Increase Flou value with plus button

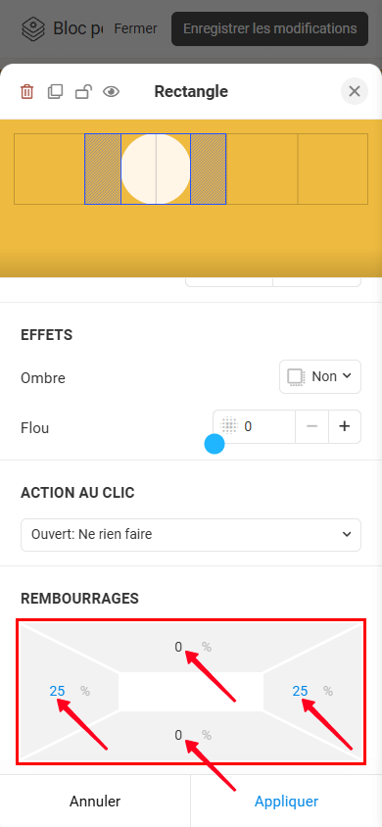tap(345, 426)
